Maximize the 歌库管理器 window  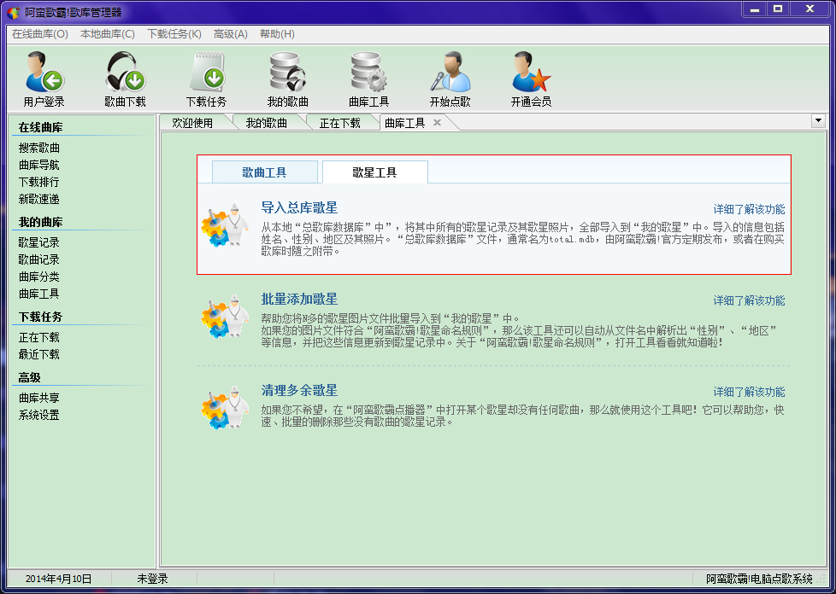[x=779, y=9]
